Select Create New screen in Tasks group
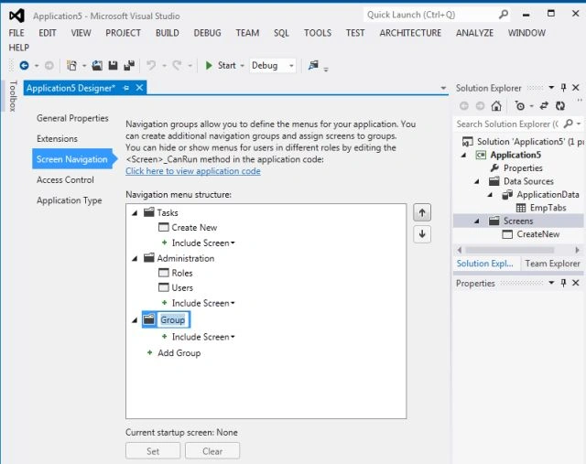Screen dimensions: 586x464 (x=188, y=227)
